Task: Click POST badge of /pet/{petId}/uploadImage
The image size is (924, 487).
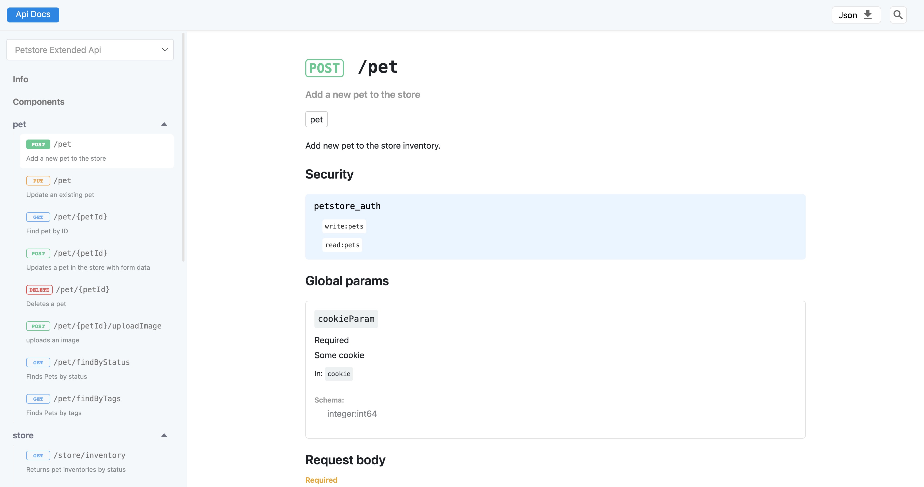Action: 38,326
